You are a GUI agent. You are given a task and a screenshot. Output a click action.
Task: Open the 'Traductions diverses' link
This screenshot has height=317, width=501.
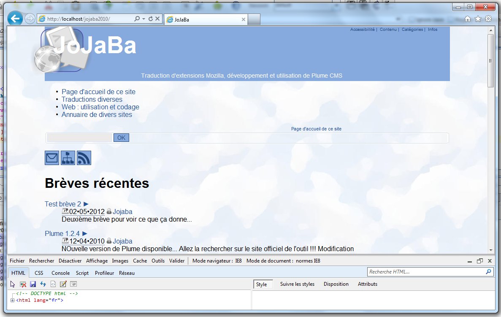(x=92, y=99)
